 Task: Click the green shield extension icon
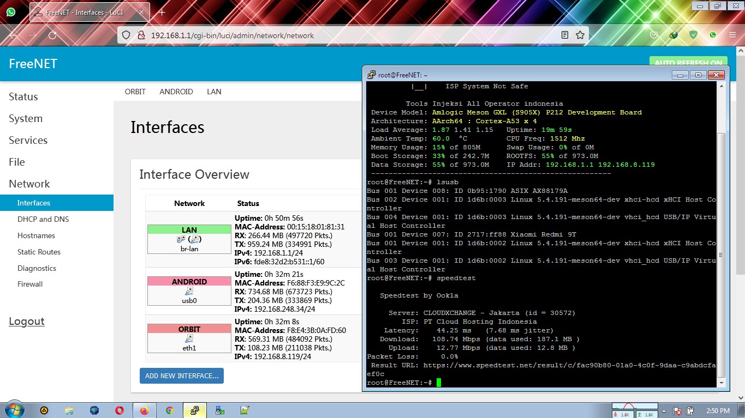click(x=693, y=35)
